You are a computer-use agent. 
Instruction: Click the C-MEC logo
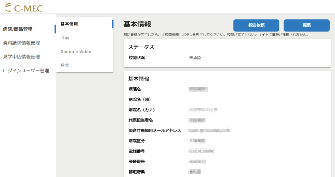pos(24,7)
